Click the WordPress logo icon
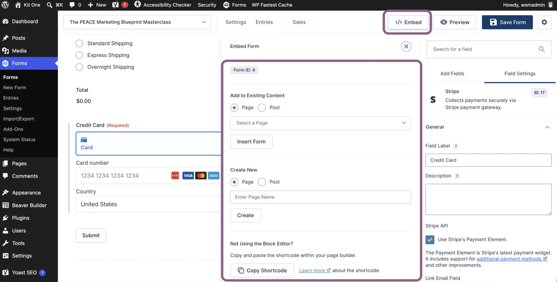Image resolution: width=557 pixels, height=282 pixels. point(6,5)
